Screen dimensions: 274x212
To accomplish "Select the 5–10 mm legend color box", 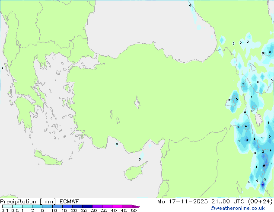I will click(47, 206).
